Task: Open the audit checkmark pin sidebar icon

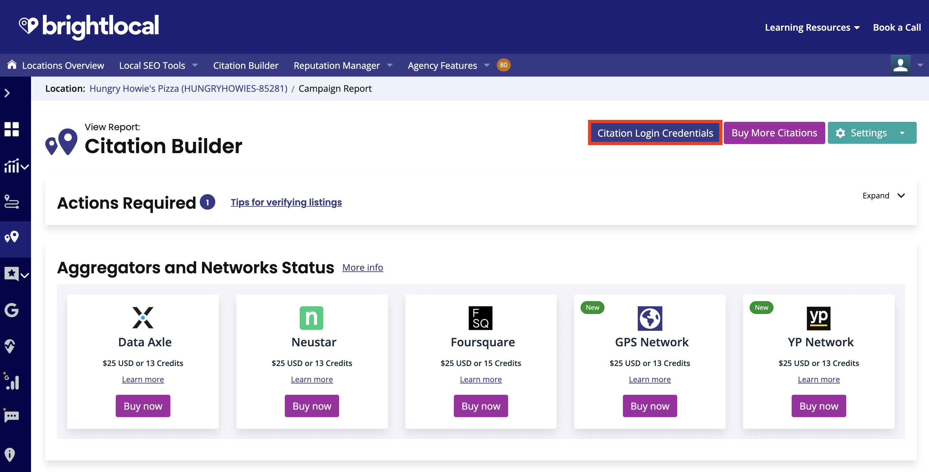Action: click(x=10, y=346)
